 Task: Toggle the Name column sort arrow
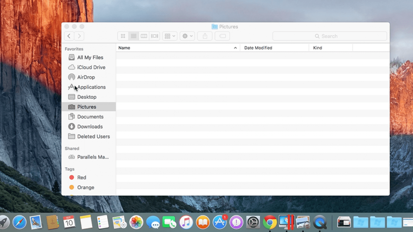pyautogui.click(x=235, y=48)
